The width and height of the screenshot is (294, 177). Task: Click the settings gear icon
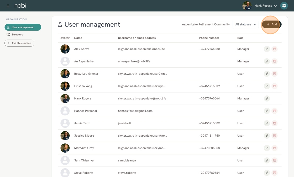(284, 6)
